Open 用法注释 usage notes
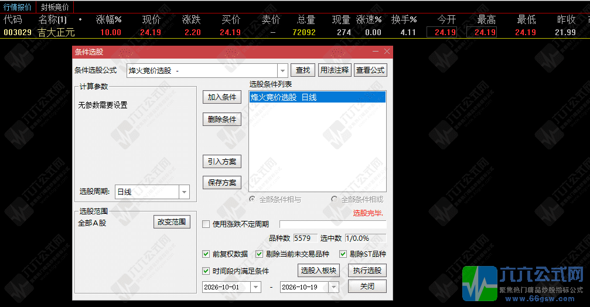 pyautogui.click(x=335, y=70)
